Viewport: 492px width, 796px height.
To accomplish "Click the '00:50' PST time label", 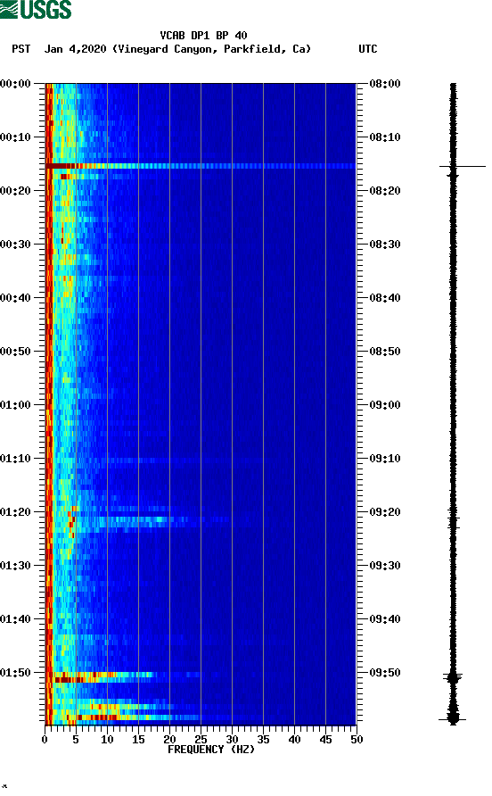I will pyautogui.click(x=16, y=352).
